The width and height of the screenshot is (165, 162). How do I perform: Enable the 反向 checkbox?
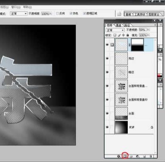coord(58,14)
